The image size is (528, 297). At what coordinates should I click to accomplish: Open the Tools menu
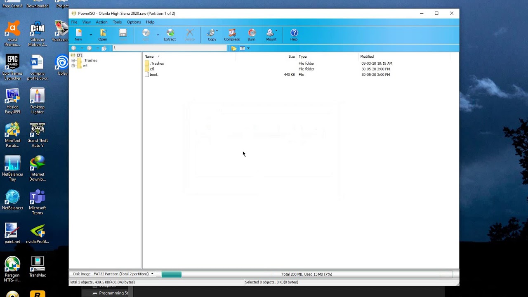pyautogui.click(x=118, y=22)
